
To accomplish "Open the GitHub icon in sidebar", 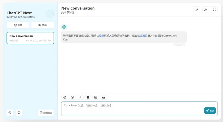I will (x=19, y=113).
